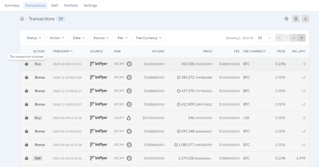Image resolution: width=319 pixels, height=167 pixels.
Task: Click the P&L (JPY) column header
Action: [299, 51]
